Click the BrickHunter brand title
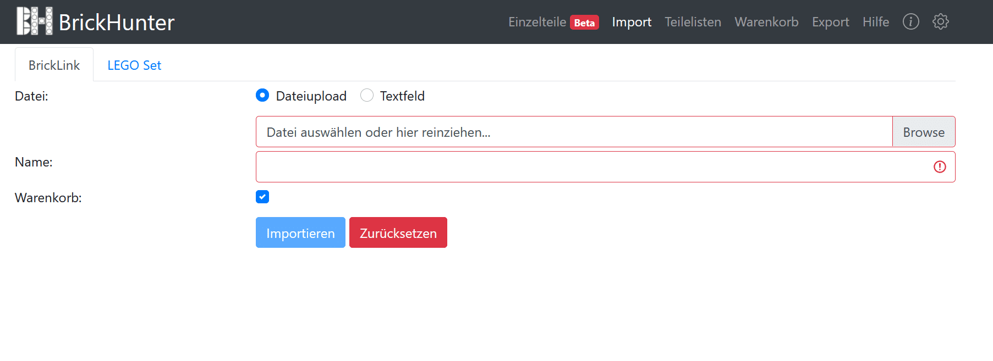Screen dimensions: 993x361 117,23
